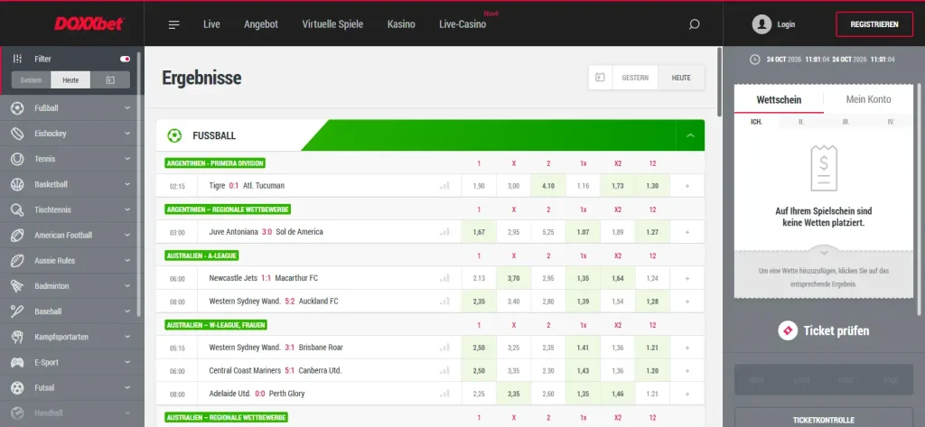Click Tischtennis paddle sidebar icon
Viewport: 925px width, 427px height.
point(18,210)
